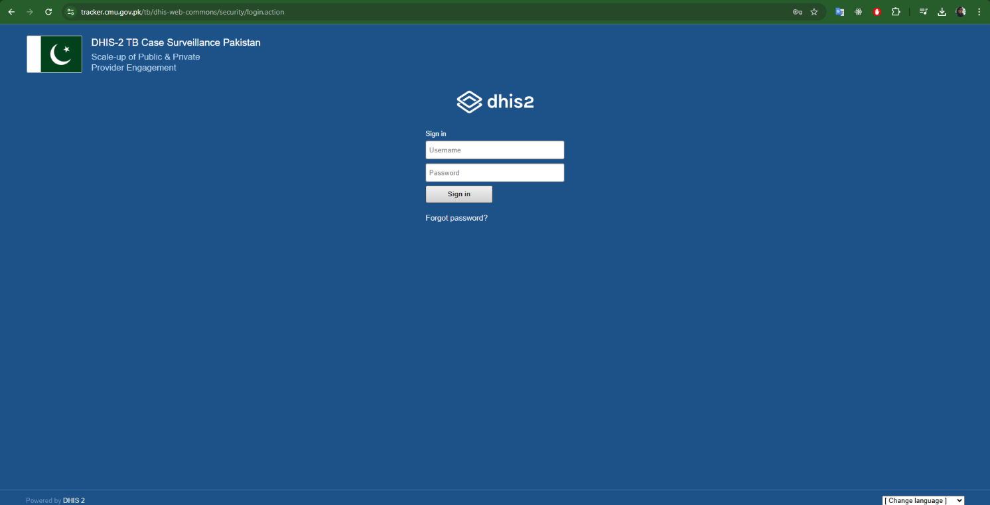Viewport: 990px width, 505px height.
Task: Open the browser downloads icon
Action: click(942, 12)
